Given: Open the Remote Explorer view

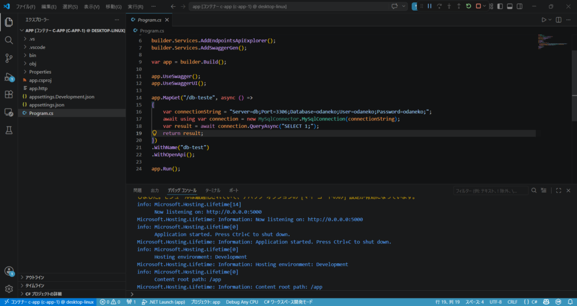Looking at the screenshot, I should tap(9, 112).
